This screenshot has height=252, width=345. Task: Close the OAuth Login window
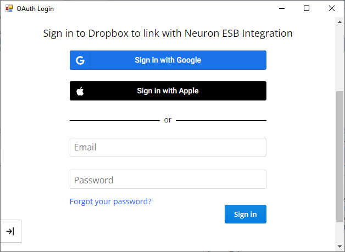(x=332, y=9)
